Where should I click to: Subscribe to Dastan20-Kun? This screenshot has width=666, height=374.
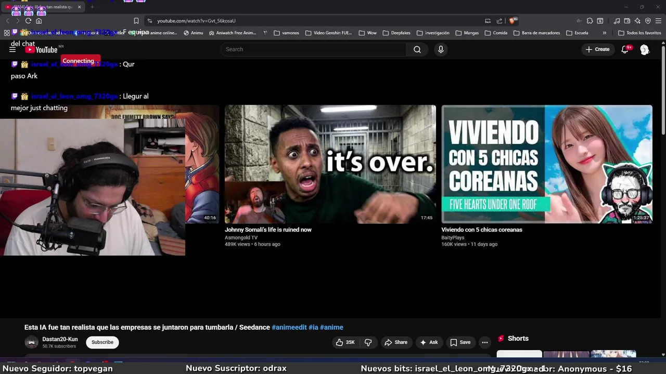(x=103, y=342)
